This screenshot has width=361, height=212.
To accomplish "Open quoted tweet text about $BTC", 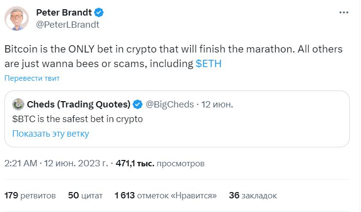I will coord(77,119).
